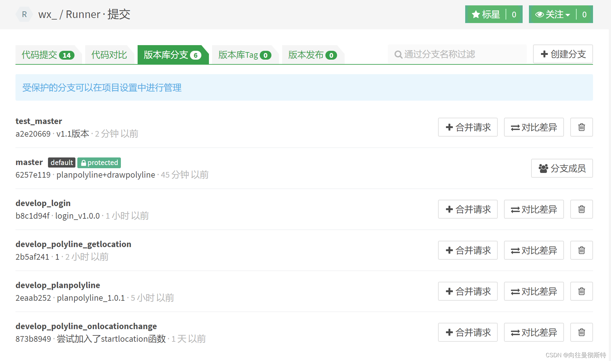Click trash icon for develop_planpolyline branch
Screen dimensions: 611x361
click(x=581, y=291)
